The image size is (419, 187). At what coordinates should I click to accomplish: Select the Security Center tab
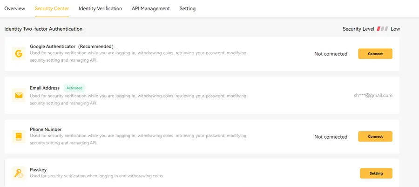click(x=52, y=8)
